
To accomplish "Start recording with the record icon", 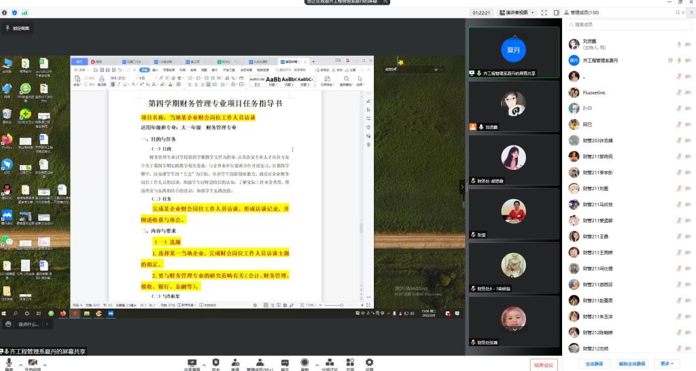I will pos(304,364).
